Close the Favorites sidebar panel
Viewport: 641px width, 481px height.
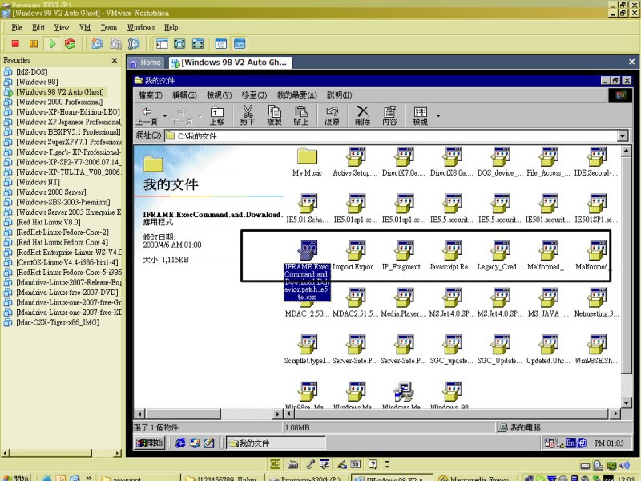click(x=115, y=60)
